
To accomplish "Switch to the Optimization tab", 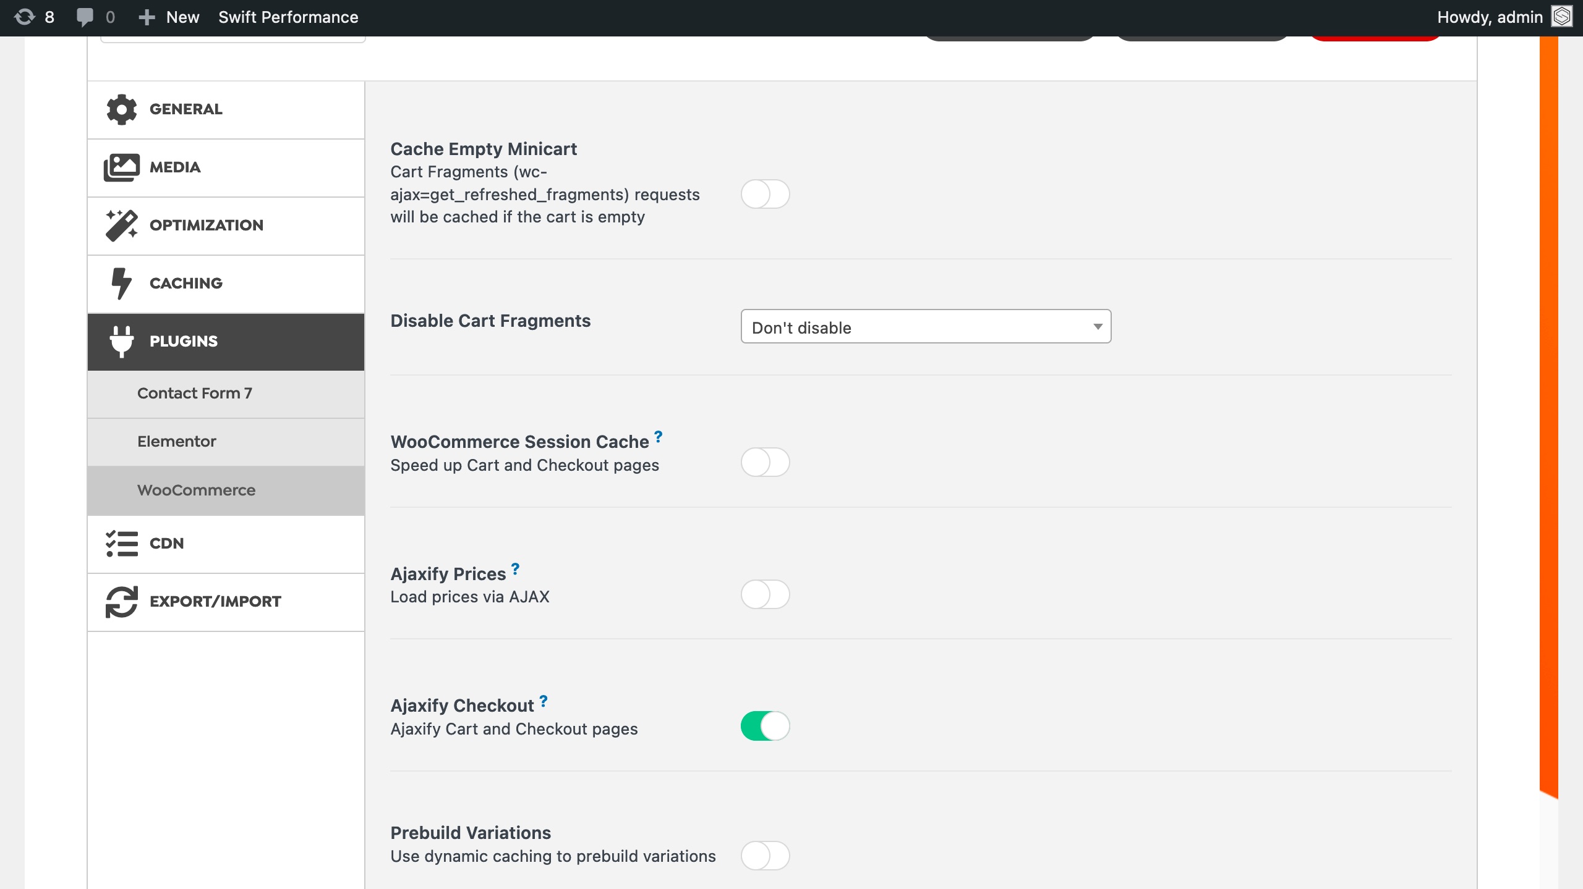I will pyautogui.click(x=226, y=226).
